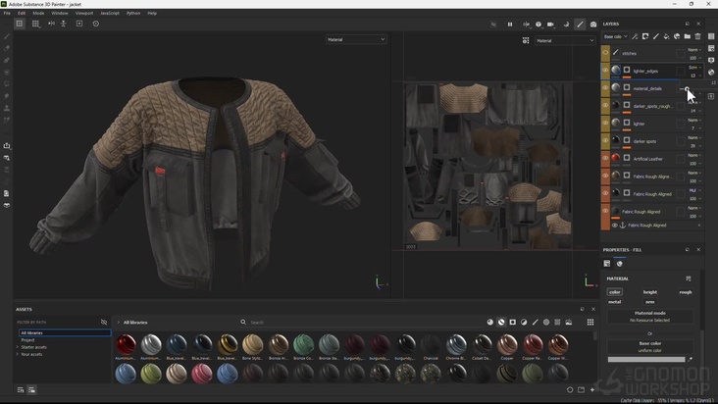718x404 pixels.
Task: Add a fill layer in Layers panel
Action: (x=666, y=36)
